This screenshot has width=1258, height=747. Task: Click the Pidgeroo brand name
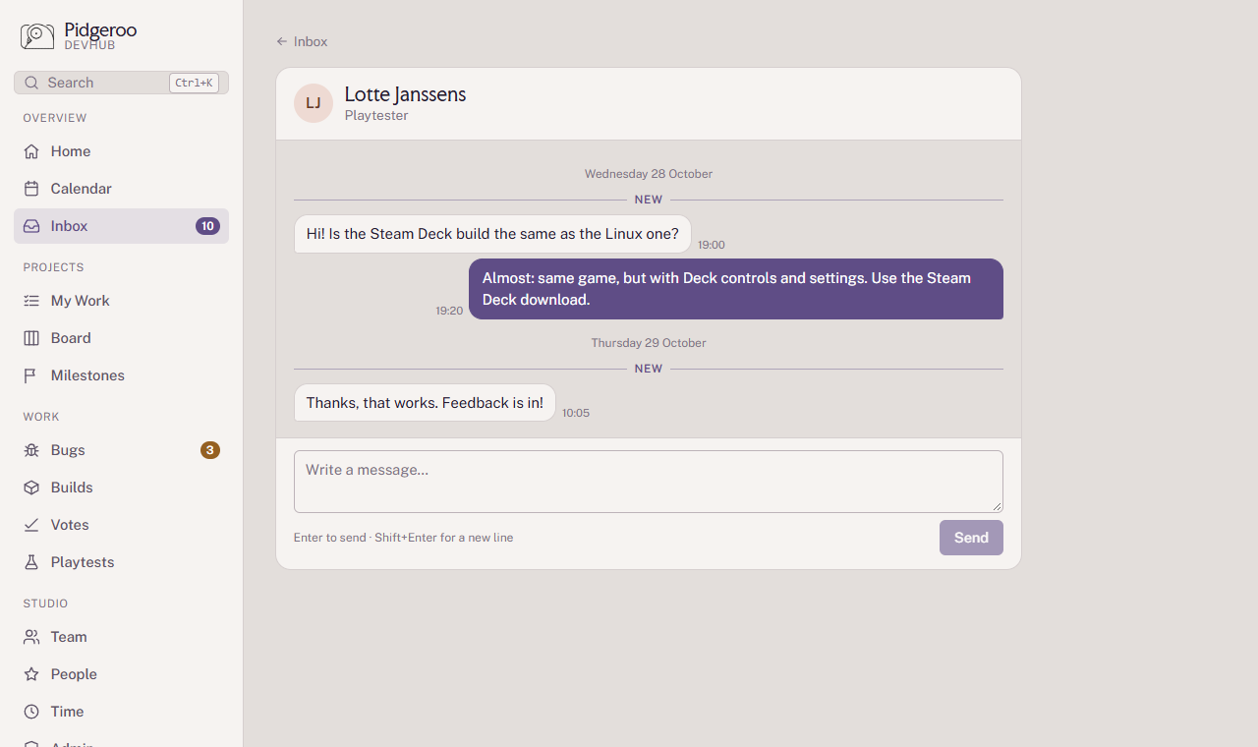(x=100, y=30)
